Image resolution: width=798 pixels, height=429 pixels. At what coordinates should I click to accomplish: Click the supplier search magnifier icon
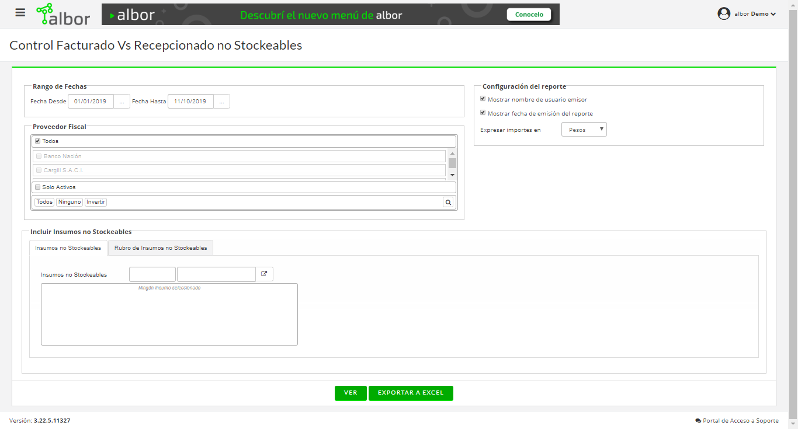click(448, 202)
